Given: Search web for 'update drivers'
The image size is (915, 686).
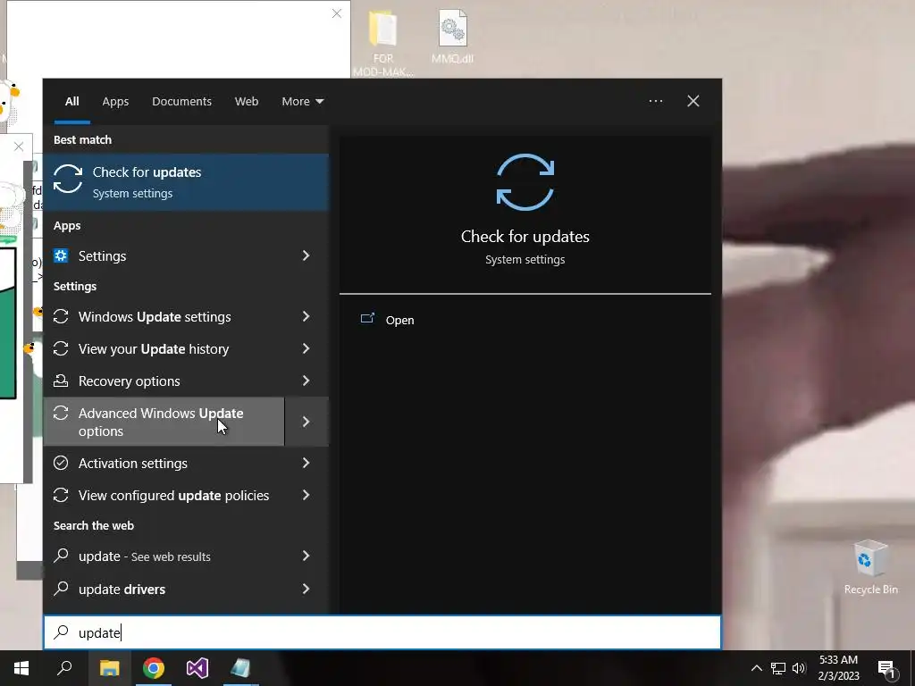Looking at the screenshot, I should tap(164, 590).
